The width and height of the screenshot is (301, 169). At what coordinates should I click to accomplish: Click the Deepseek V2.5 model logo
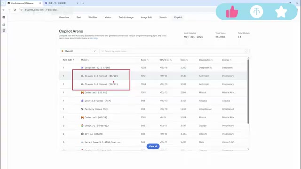pos(82,68)
